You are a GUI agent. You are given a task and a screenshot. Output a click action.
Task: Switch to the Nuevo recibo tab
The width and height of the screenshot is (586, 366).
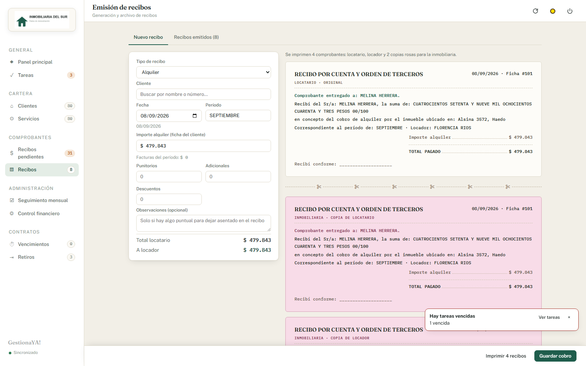(x=148, y=37)
